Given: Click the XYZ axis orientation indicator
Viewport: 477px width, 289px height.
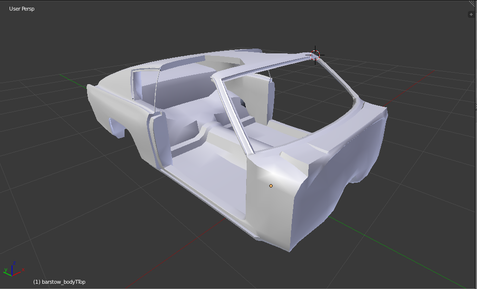Looking at the screenshot, I should click(x=13, y=269).
